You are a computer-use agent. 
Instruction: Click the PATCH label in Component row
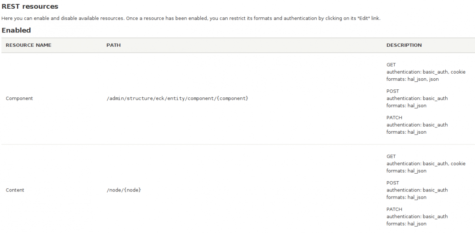point(394,117)
